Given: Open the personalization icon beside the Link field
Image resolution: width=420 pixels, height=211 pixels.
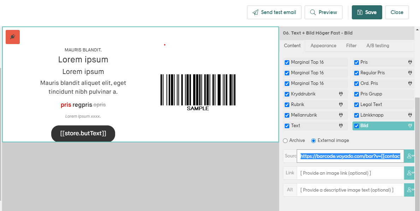Looking at the screenshot, I should point(408,173).
